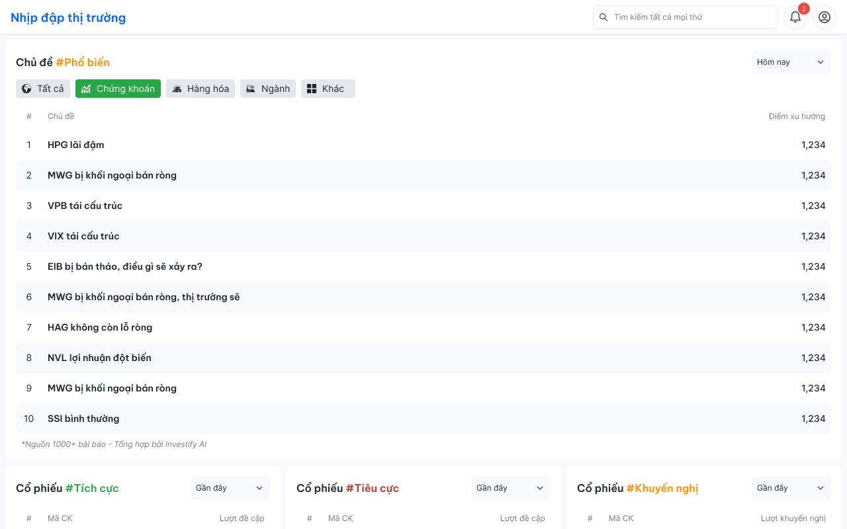
Task: Expand Gần đây dropdown in Khuyến nghị panel
Action: pos(791,488)
